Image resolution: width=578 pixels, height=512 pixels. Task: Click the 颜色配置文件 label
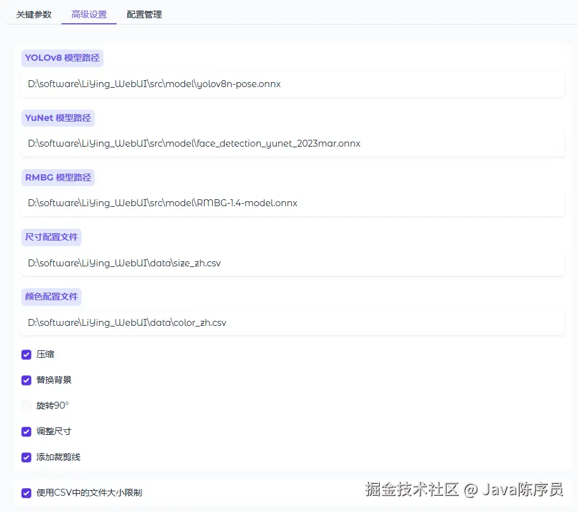[51, 297]
